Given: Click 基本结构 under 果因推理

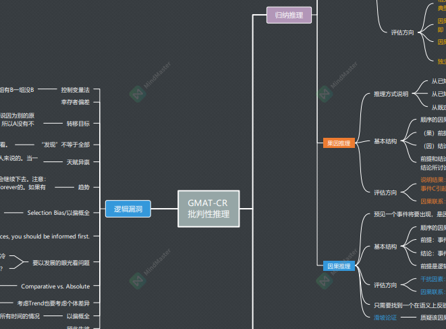Looking at the screenshot, I should pyautogui.click(x=385, y=141).
